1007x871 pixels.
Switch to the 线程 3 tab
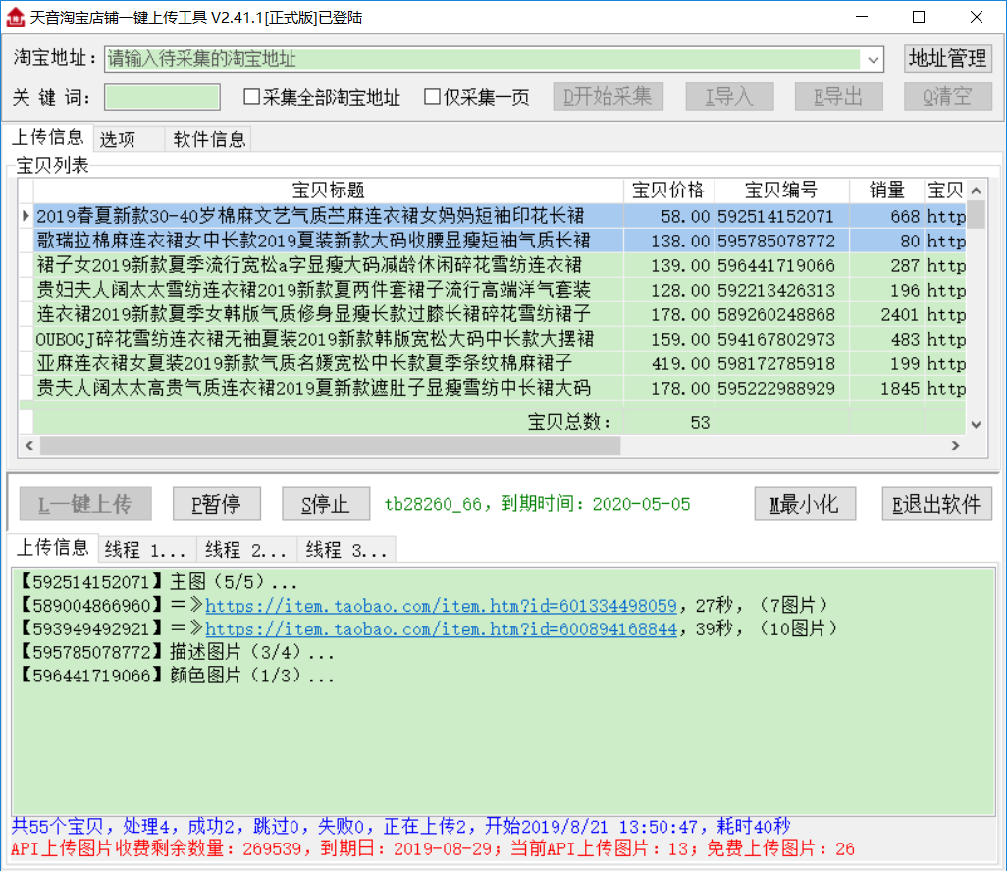345,550
